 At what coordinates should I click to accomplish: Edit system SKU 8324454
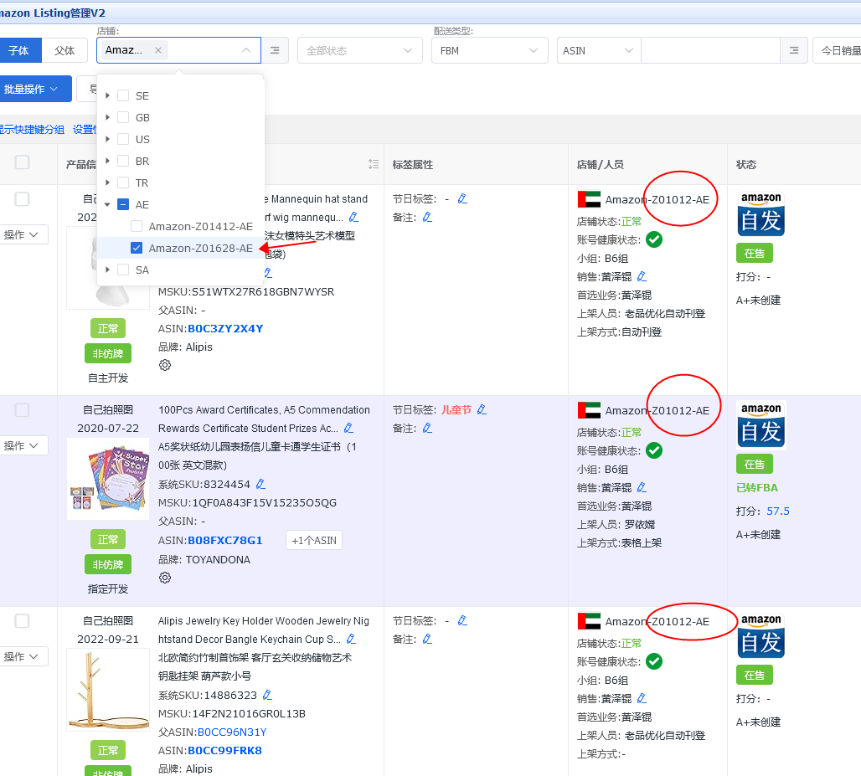coord(260,484)
